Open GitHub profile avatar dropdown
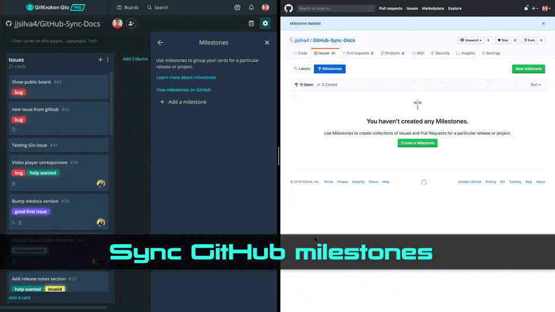Image resolution: width=555 pixels, height=312 pixels. (546, 8)
